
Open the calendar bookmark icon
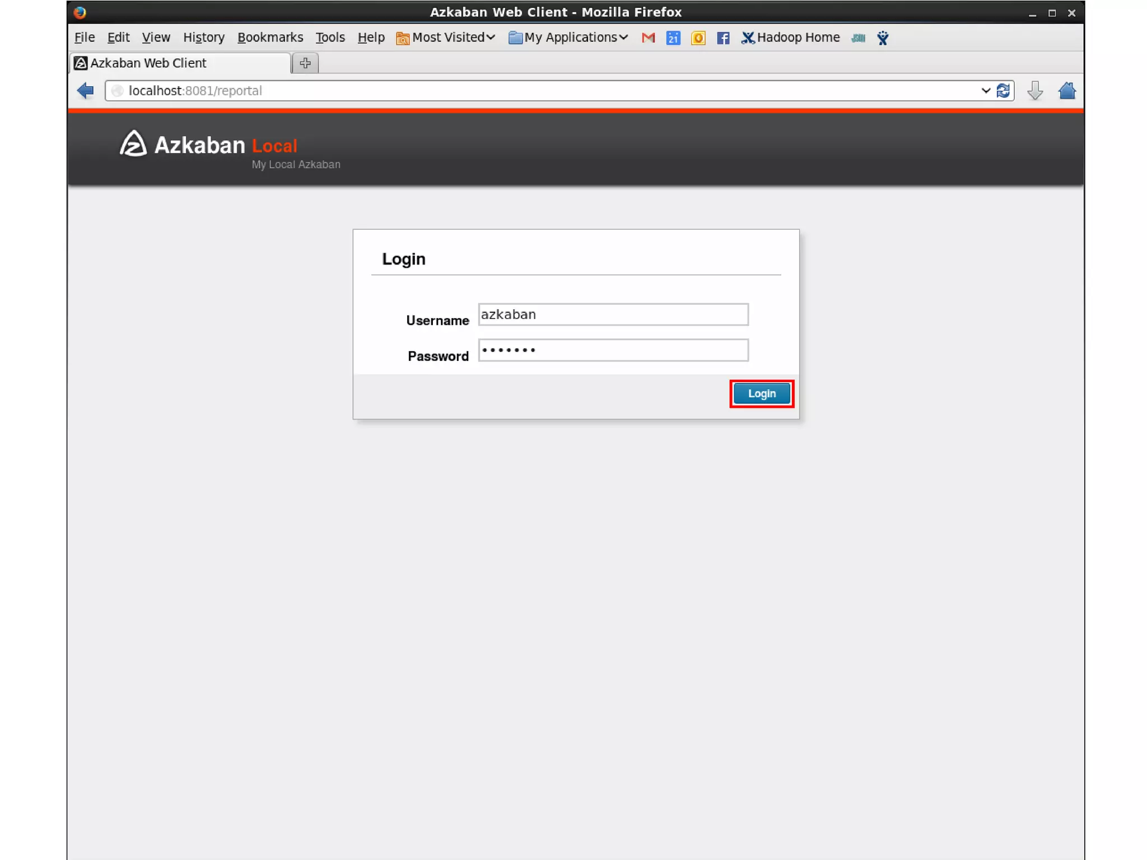point(673,38)
